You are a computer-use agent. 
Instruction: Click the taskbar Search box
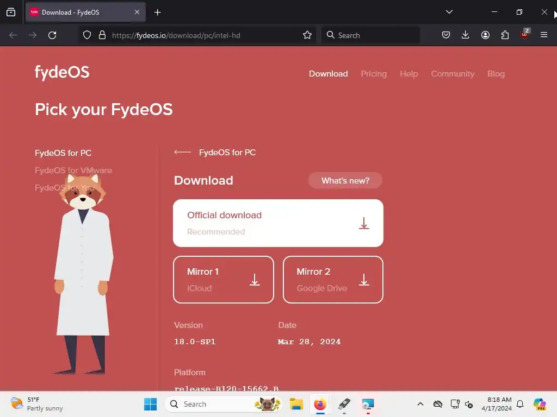(224, 404)
